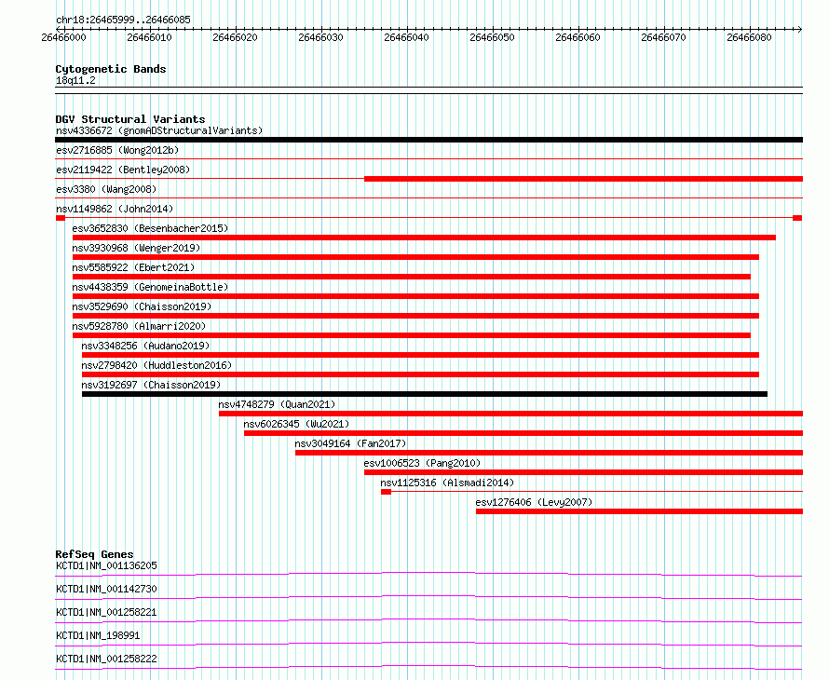
Task: Click ruler coordinate 26466040
Action: pos(406,37)
